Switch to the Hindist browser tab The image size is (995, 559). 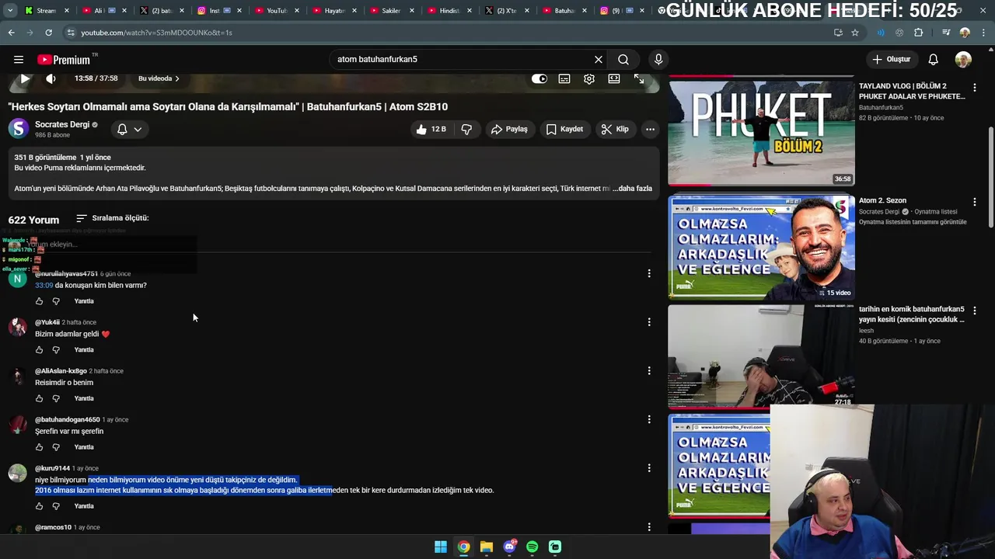tap(449, 11)
